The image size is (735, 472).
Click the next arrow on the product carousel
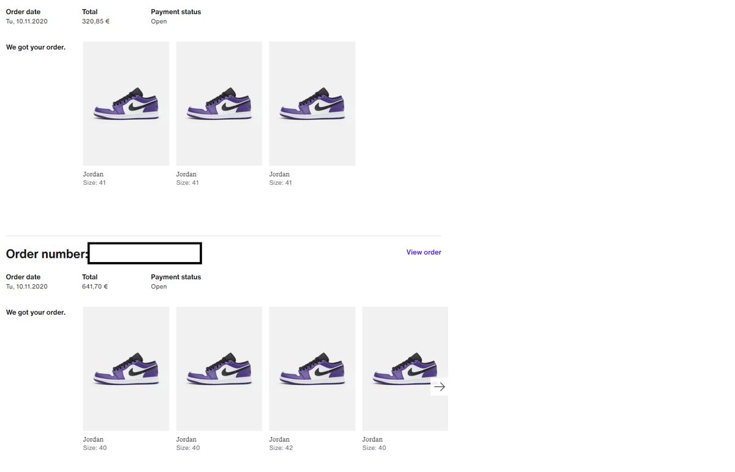tap(439, 386)
